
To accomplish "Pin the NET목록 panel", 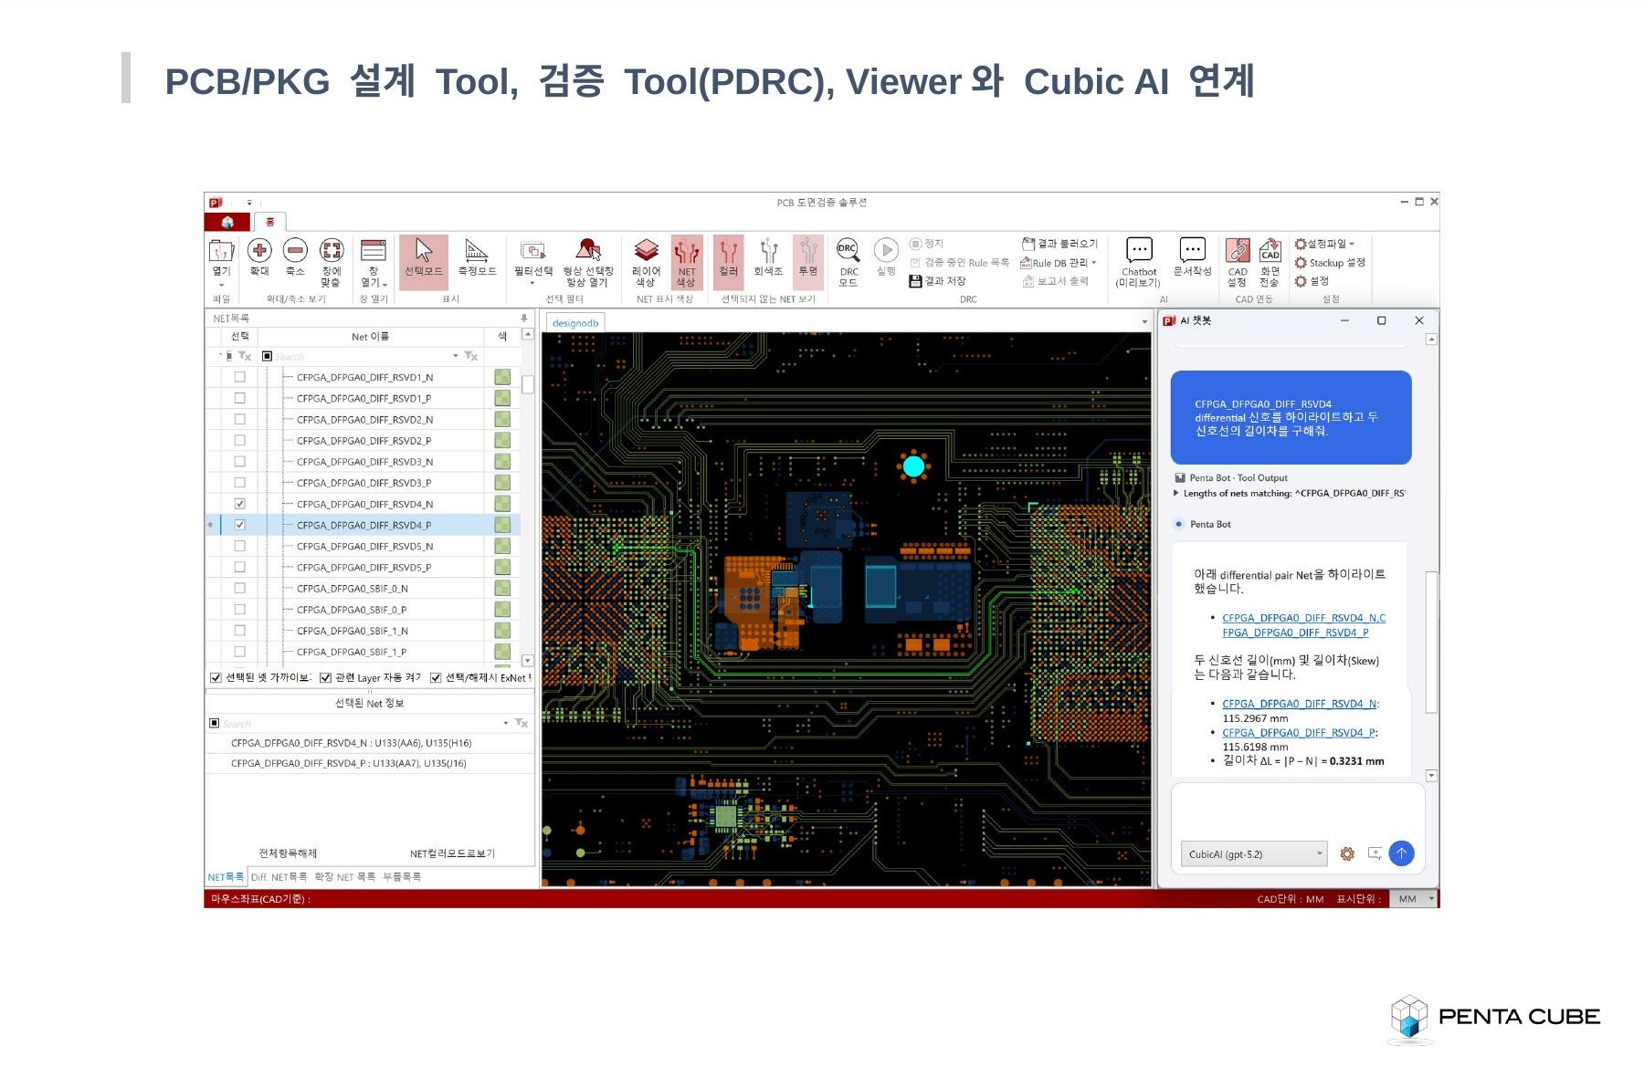I will point(524,319).
